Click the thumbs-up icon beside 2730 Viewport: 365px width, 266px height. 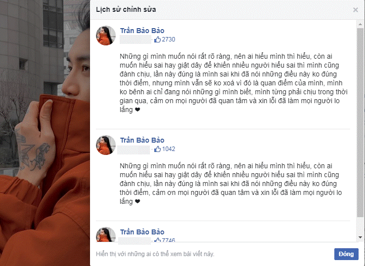coord(158,39)
